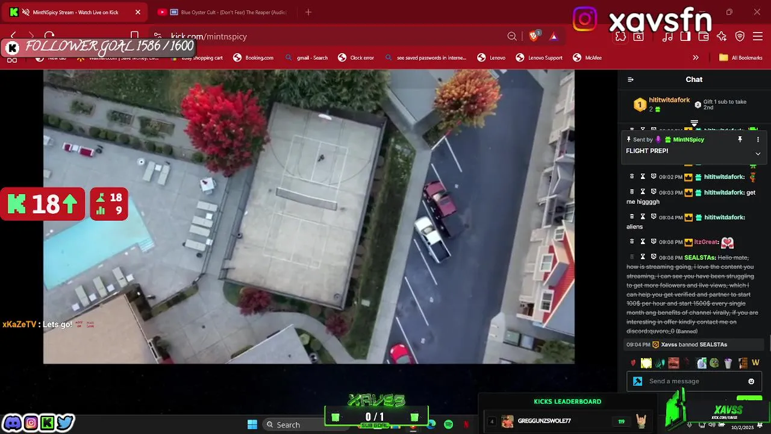Screen dimensions: 771x434
Task: Delete hititwitdafork's 09:02 PM message
Action: point(632,177)
